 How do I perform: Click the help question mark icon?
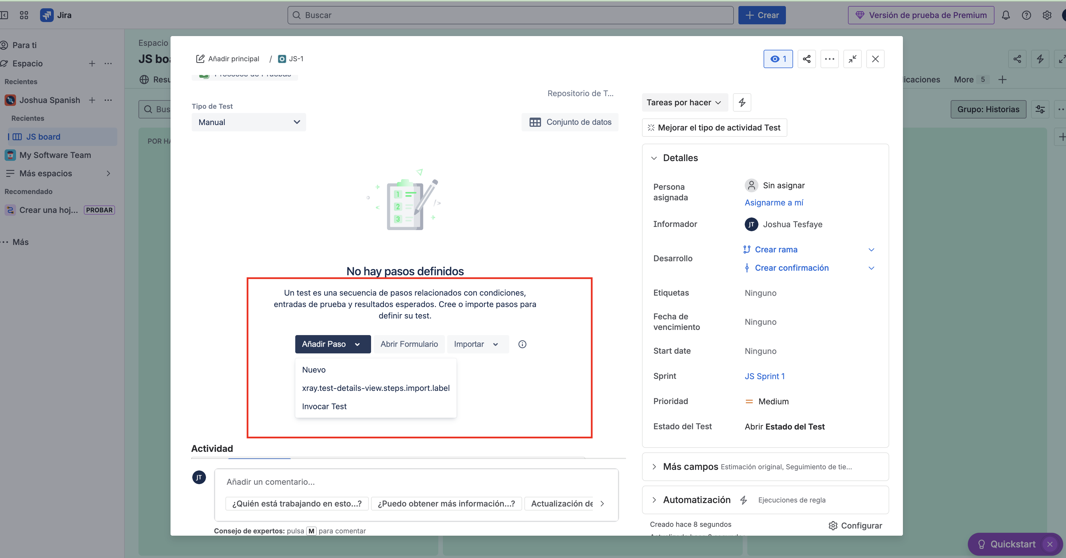pos(1026,15)
